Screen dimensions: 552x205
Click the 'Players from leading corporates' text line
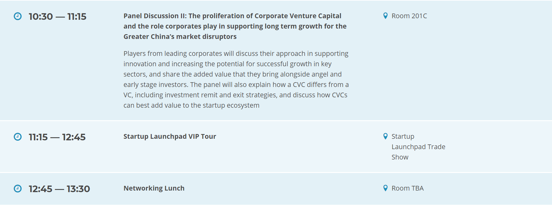coord(236,53)
